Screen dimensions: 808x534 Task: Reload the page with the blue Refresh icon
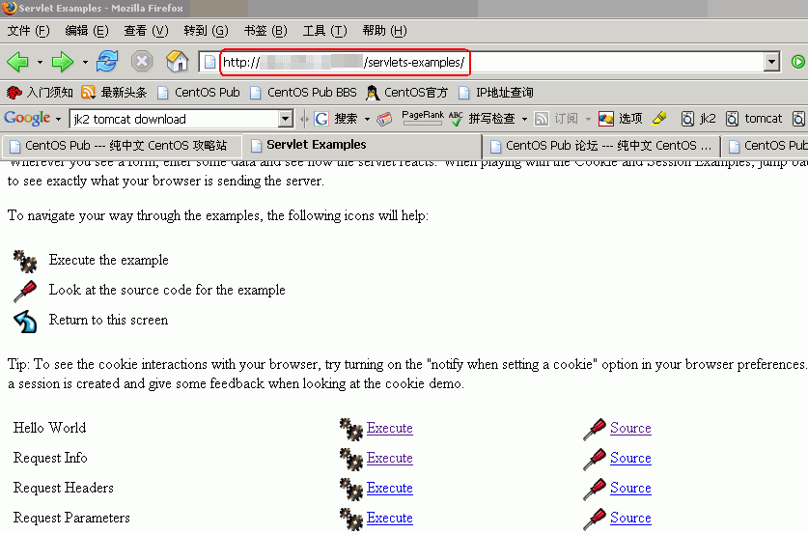click(107, 62)
